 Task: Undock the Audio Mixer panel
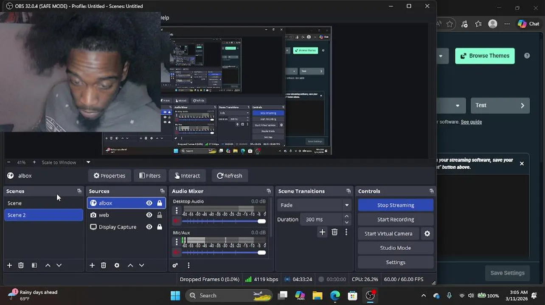[x=269, y=191]
